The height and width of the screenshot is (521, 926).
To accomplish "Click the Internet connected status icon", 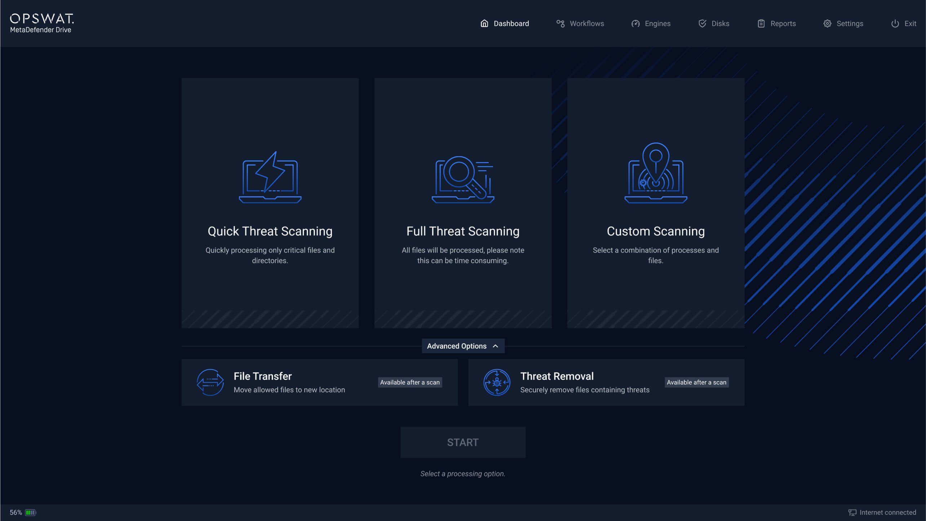I will tap(852, 512).
